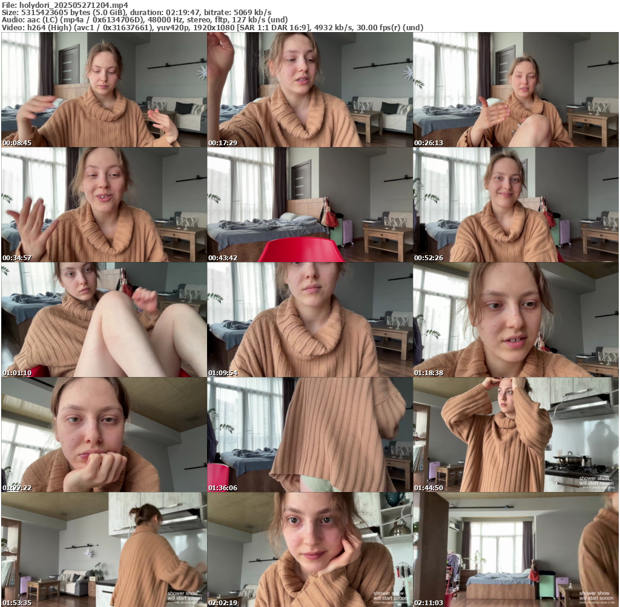Screen dimensions: 620x607
Task: Select the thumbnail stamped 02:02:19
Action: pos(310,550)
